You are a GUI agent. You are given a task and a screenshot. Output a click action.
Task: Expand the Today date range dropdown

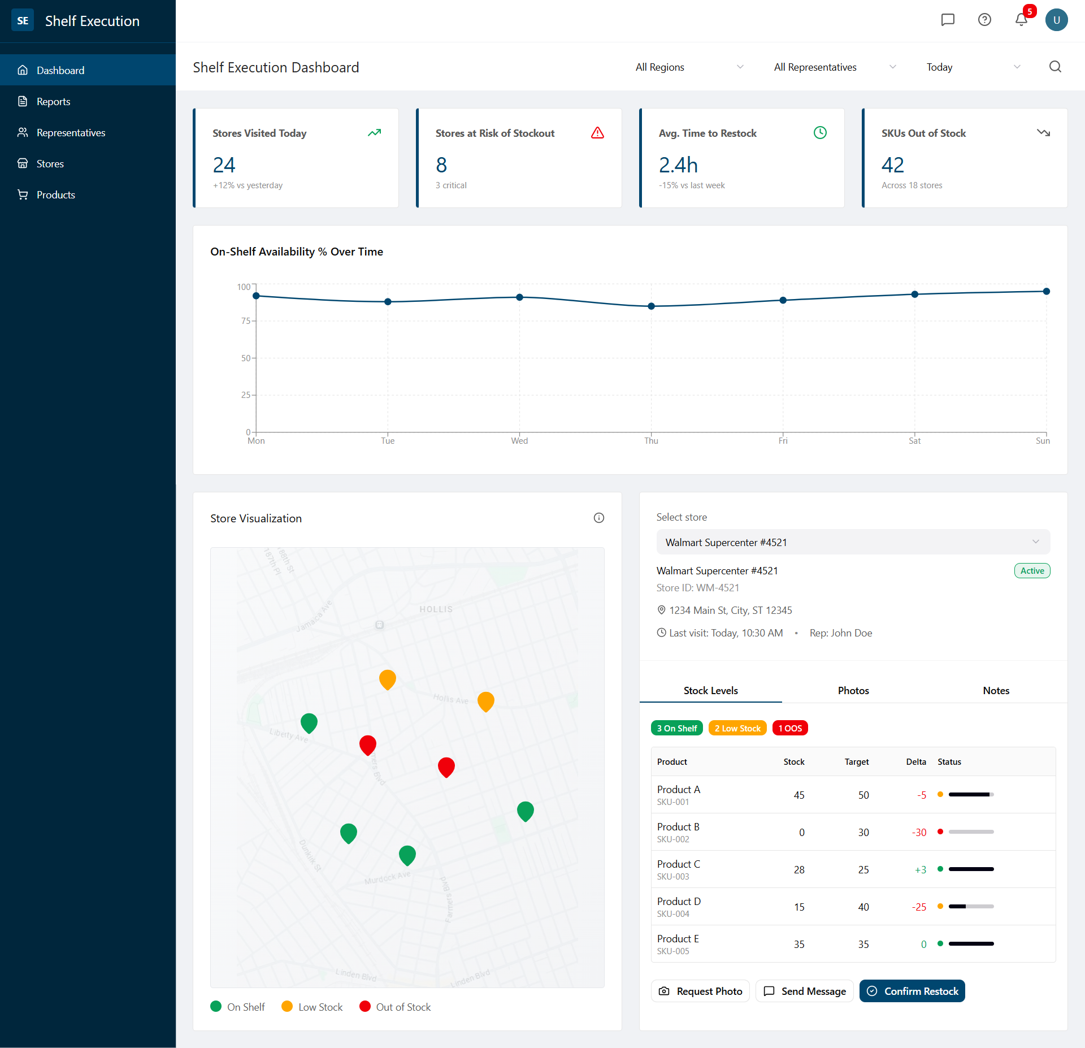973,67
